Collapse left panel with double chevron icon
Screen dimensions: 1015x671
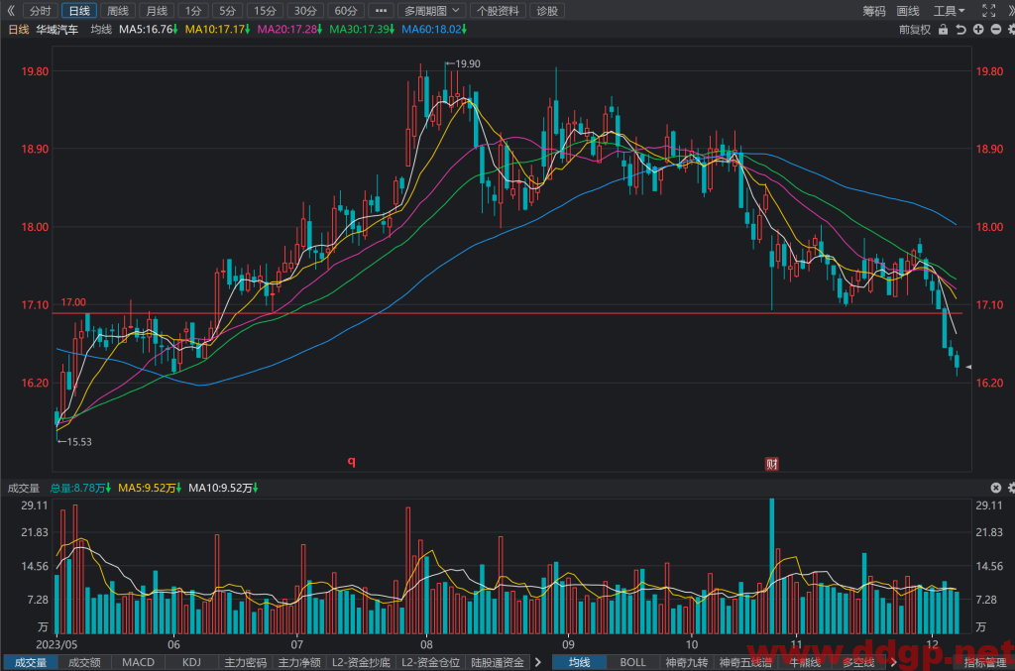pos(10,10)
